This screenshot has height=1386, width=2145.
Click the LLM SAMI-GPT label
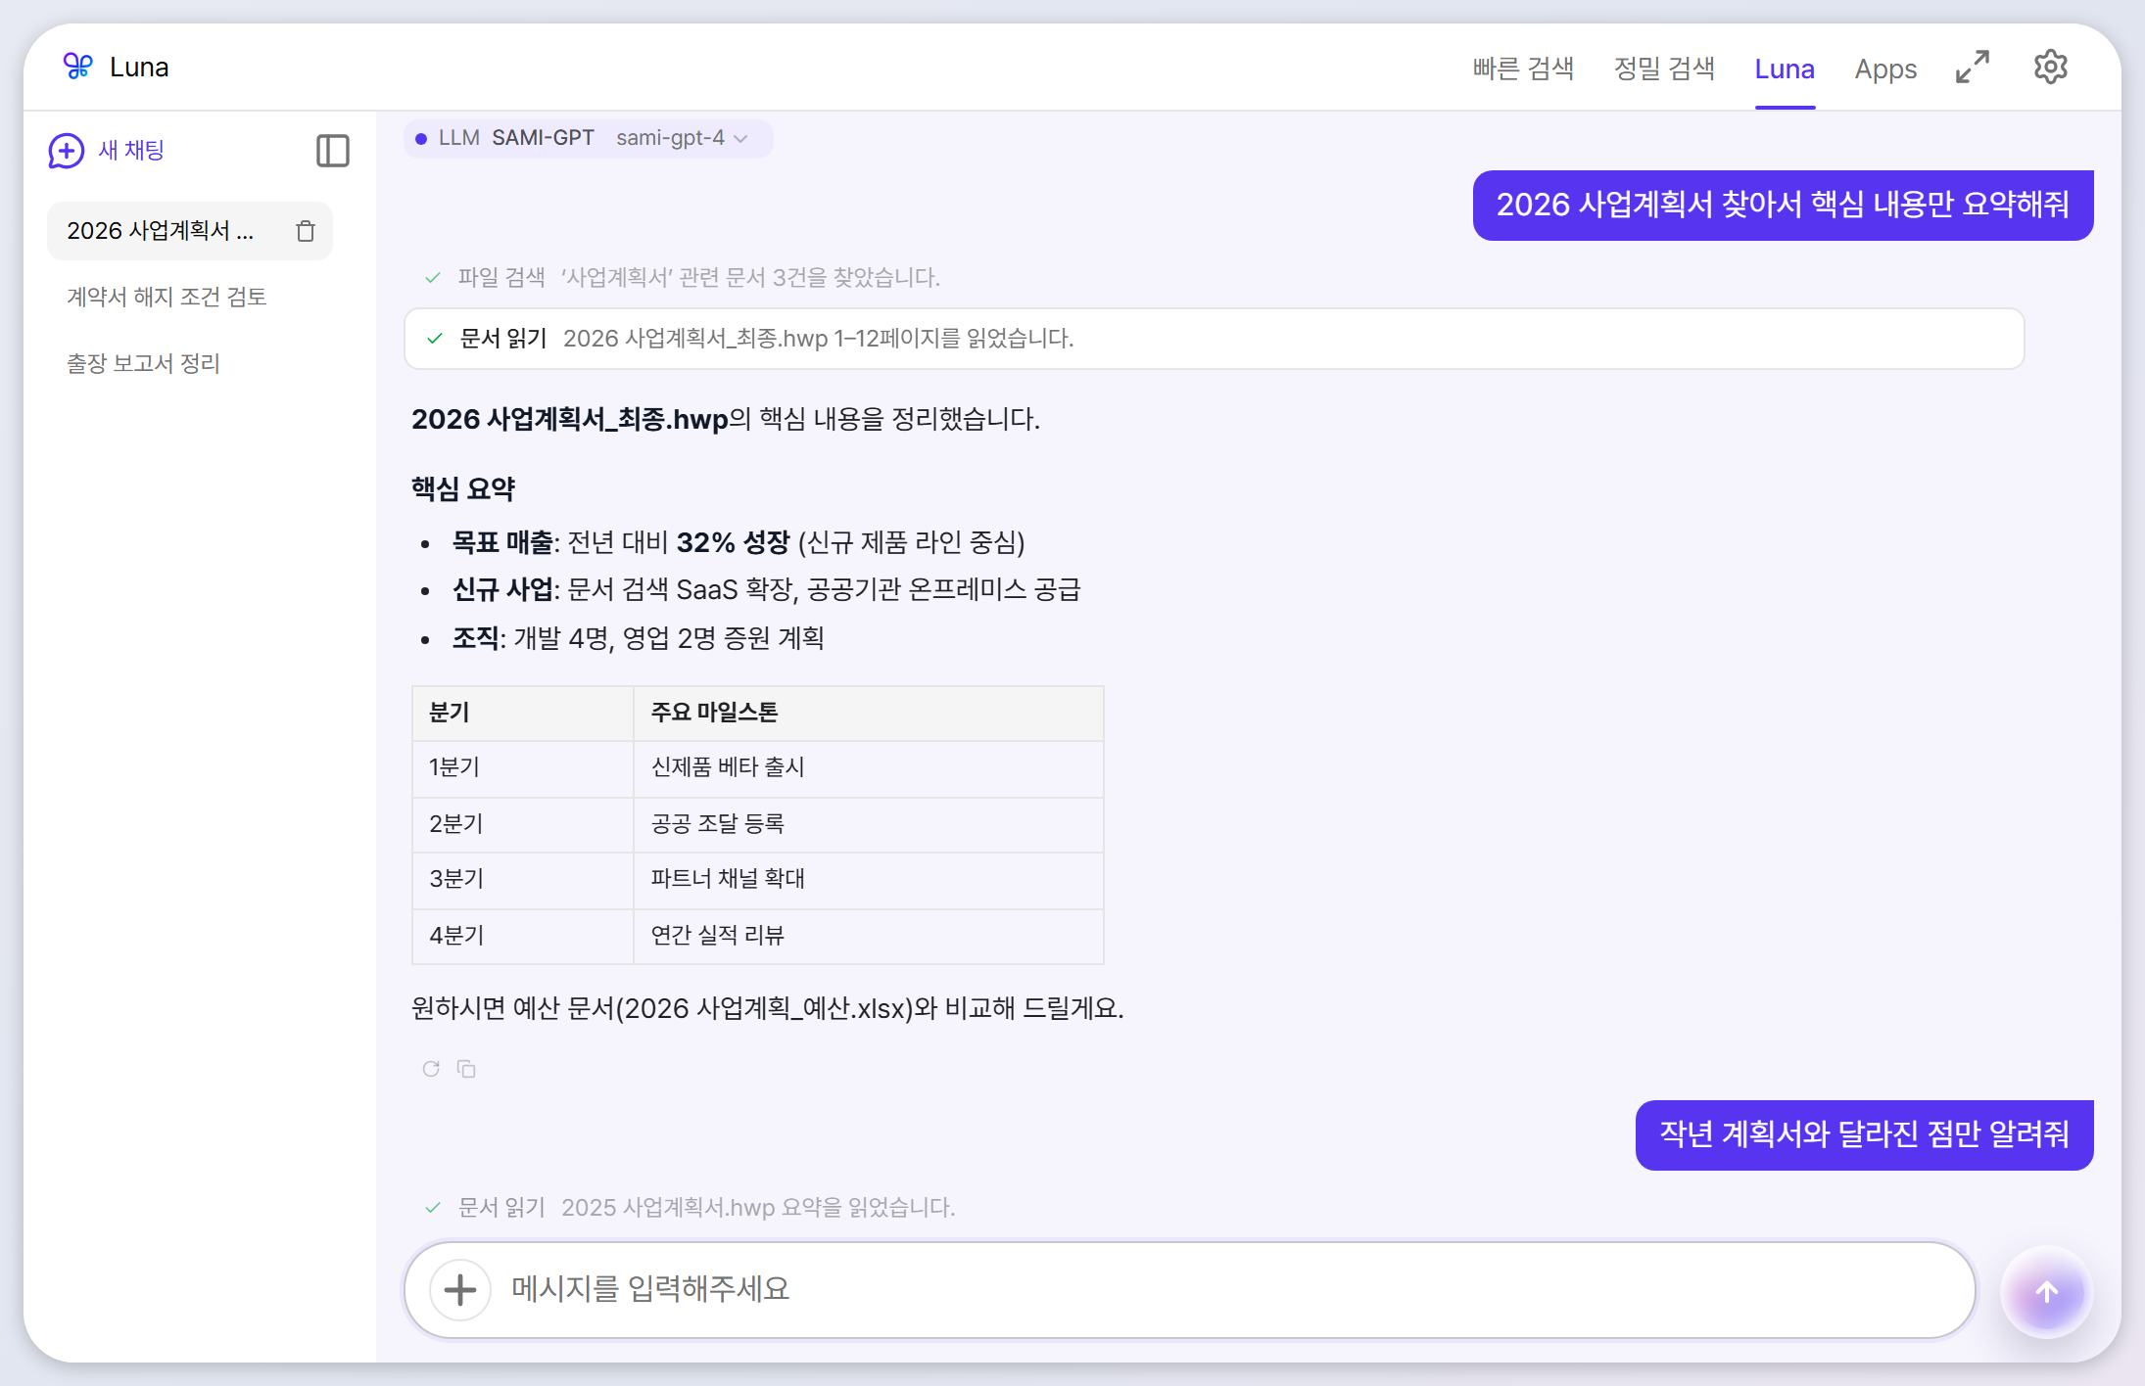[x=516, y=138]
